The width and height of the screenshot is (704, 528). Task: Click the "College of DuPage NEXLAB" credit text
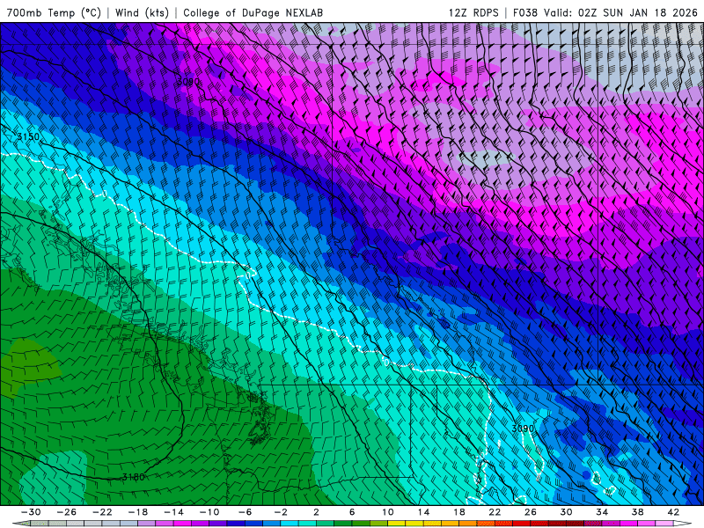point(253,12)
